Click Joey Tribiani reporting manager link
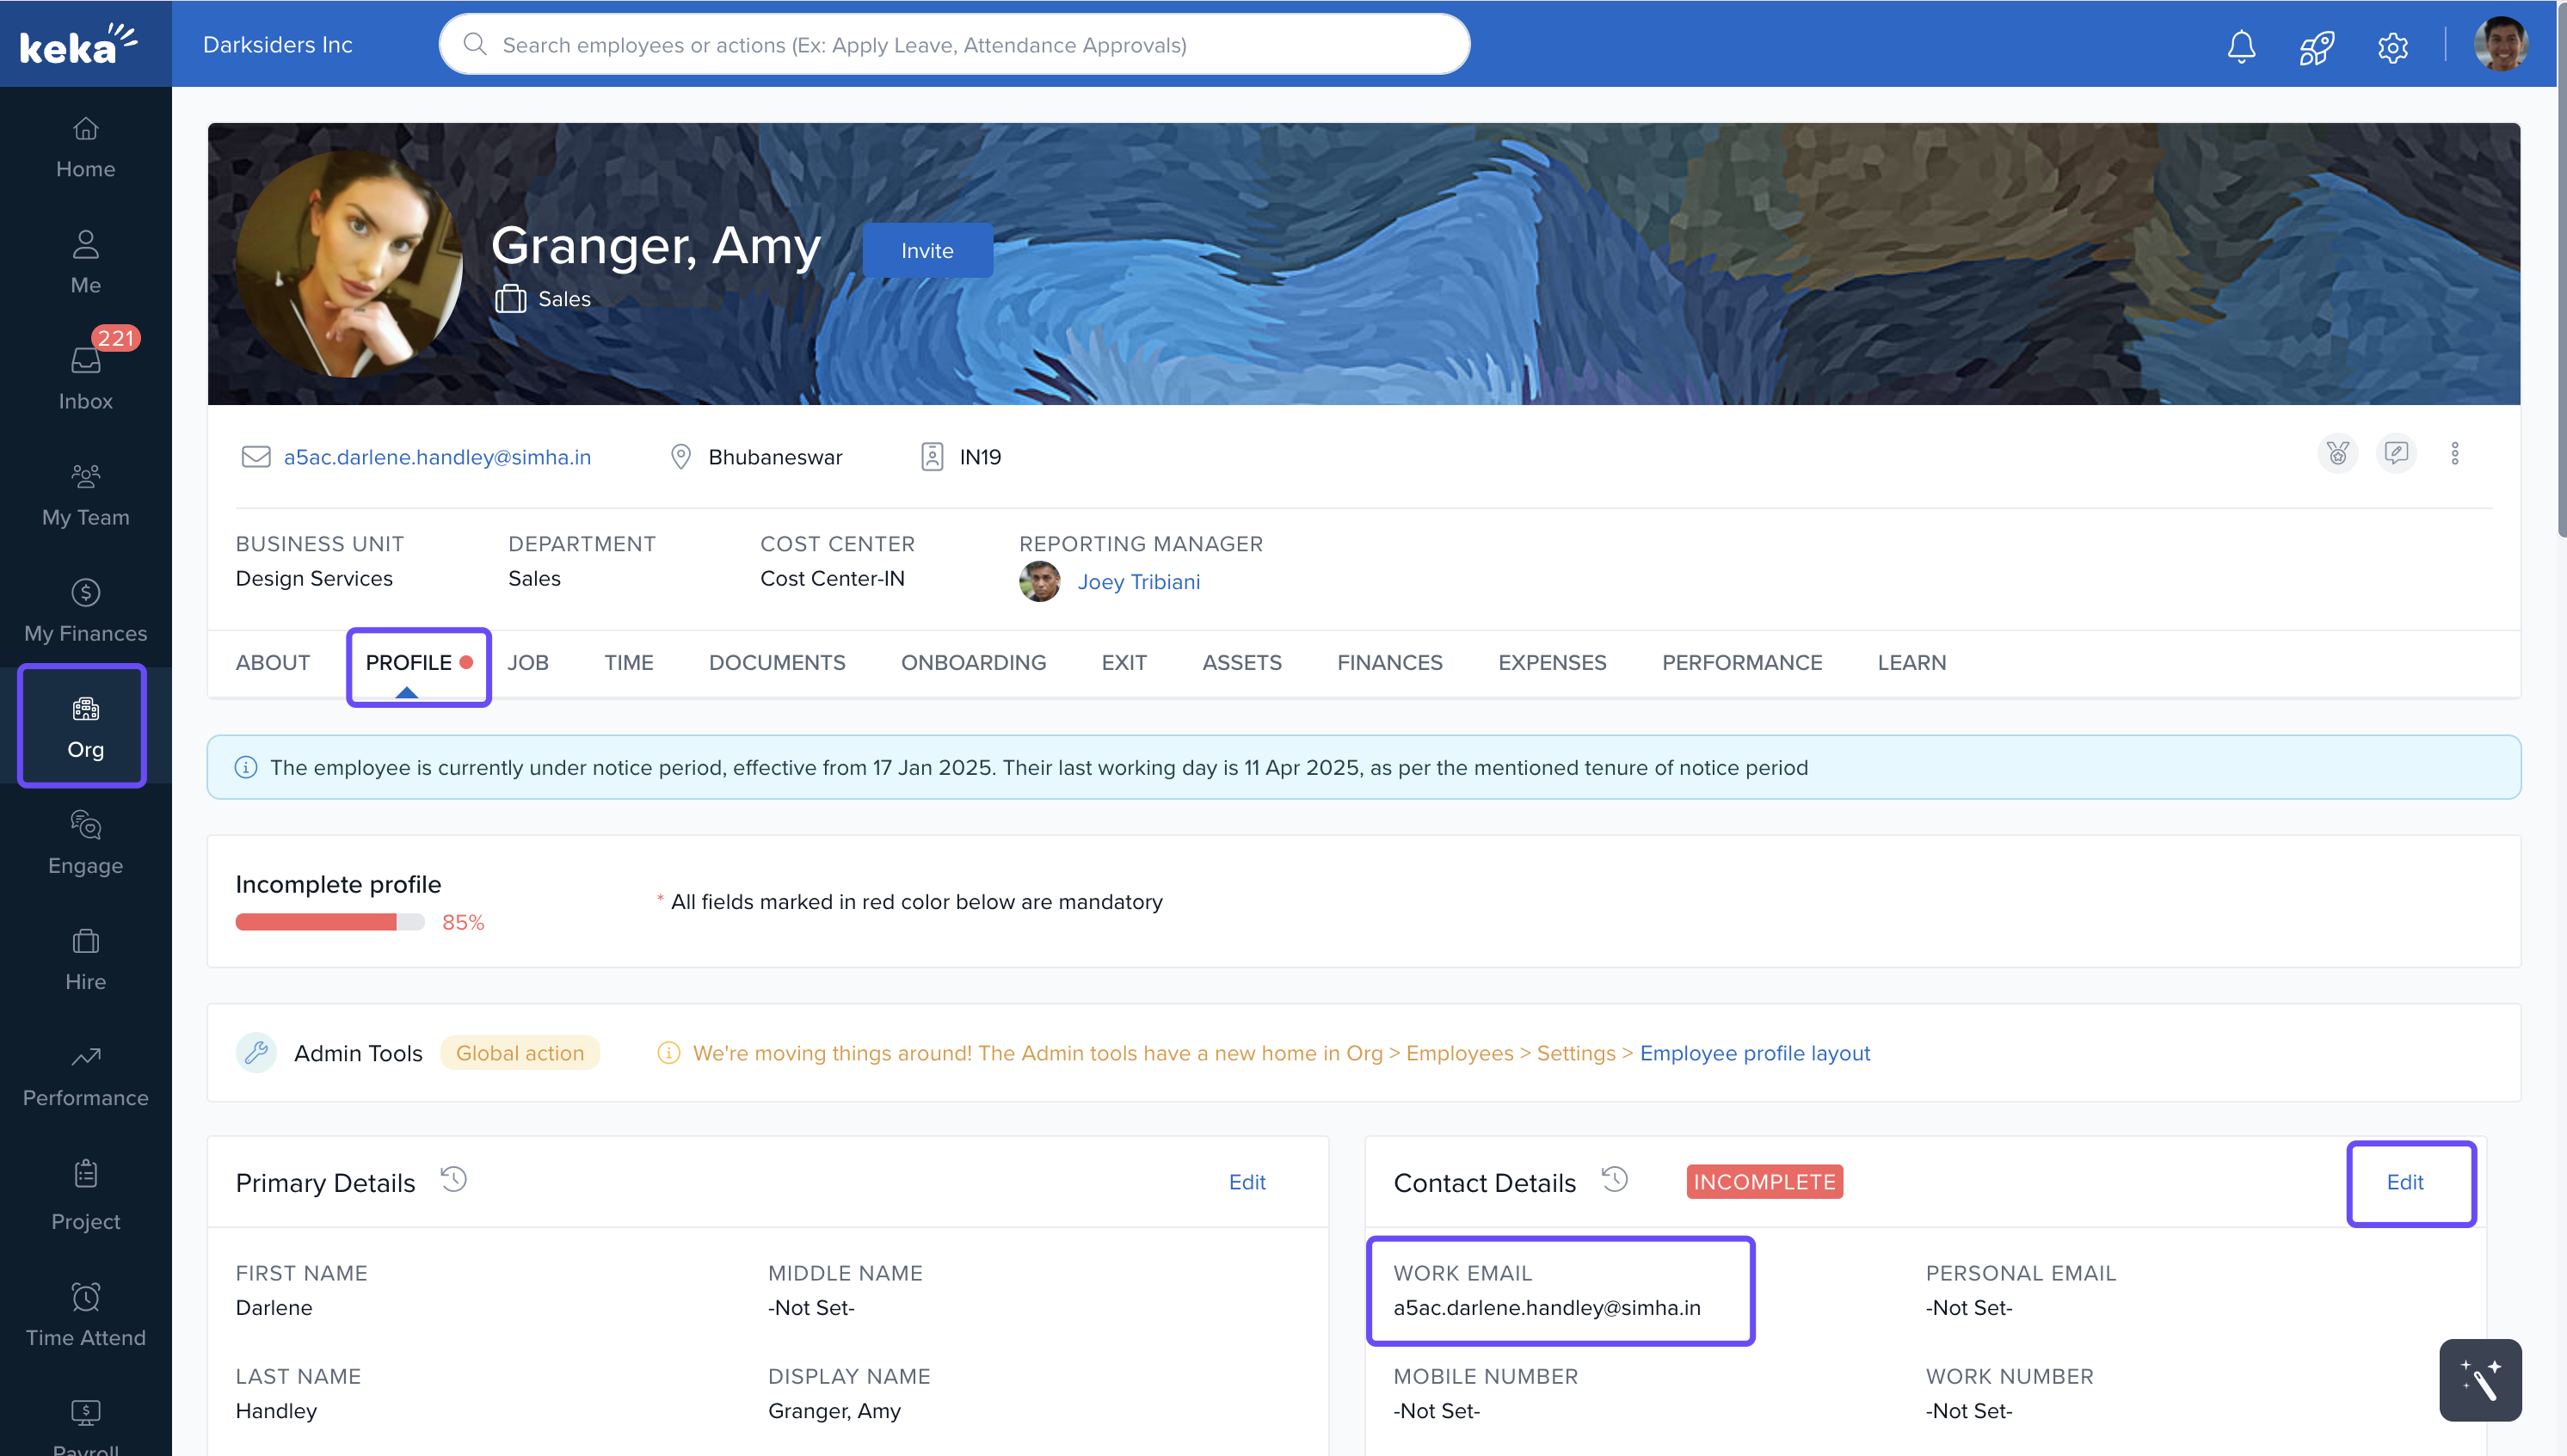 tap(1138, 581)
